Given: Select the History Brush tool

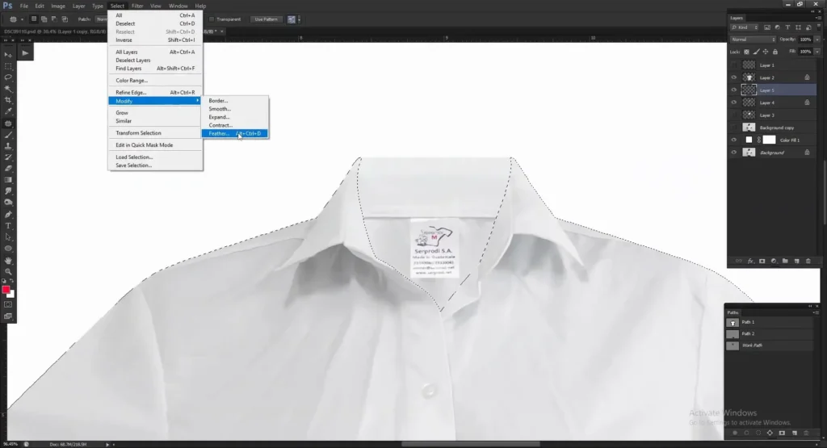Looking at the screenshot, I should pos(8,157).
